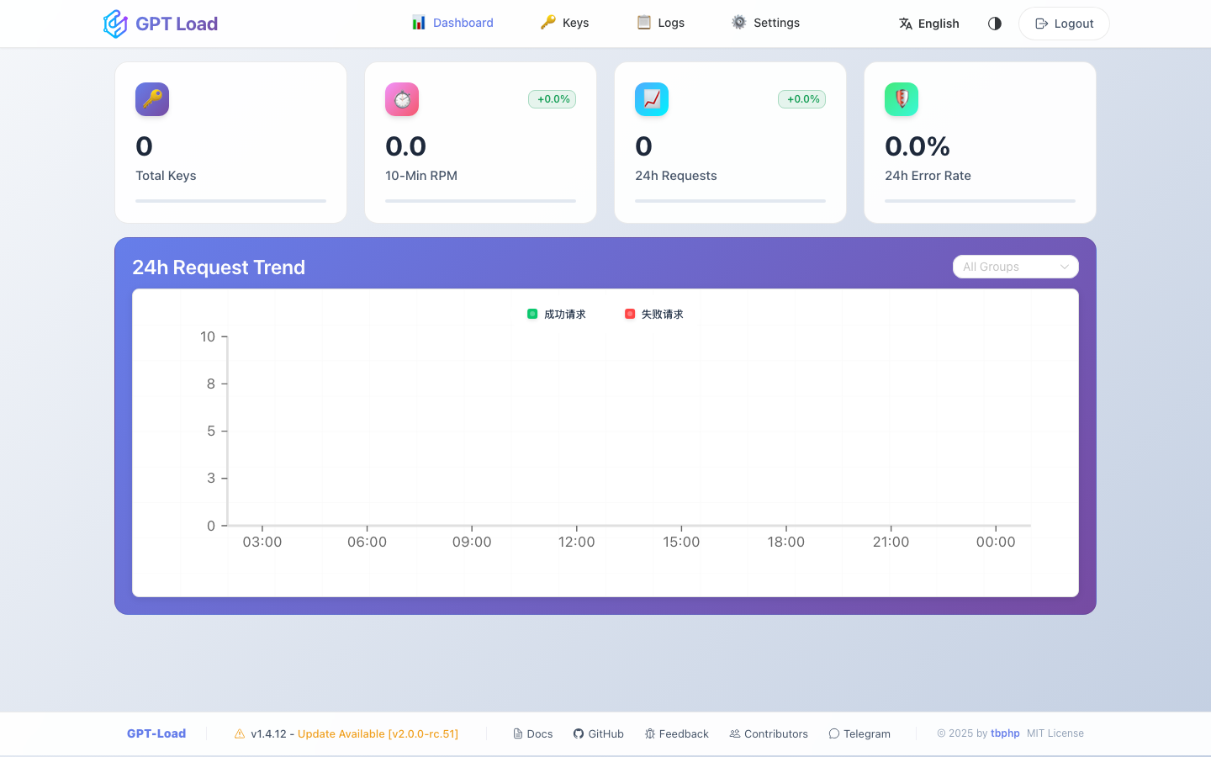
Task: Open the Contributors link
Action: click(x=769, y=733)
